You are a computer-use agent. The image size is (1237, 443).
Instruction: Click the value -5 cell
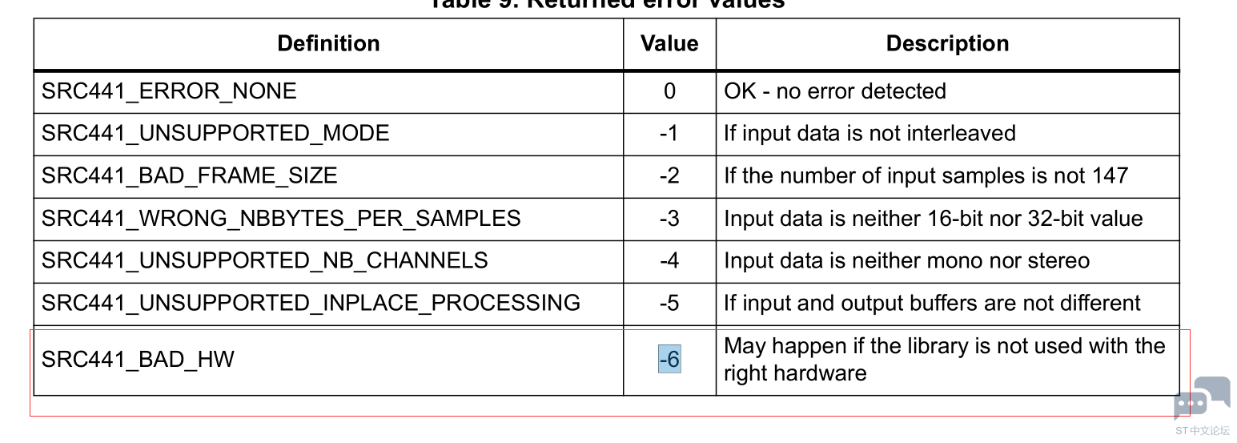[669, 303]
